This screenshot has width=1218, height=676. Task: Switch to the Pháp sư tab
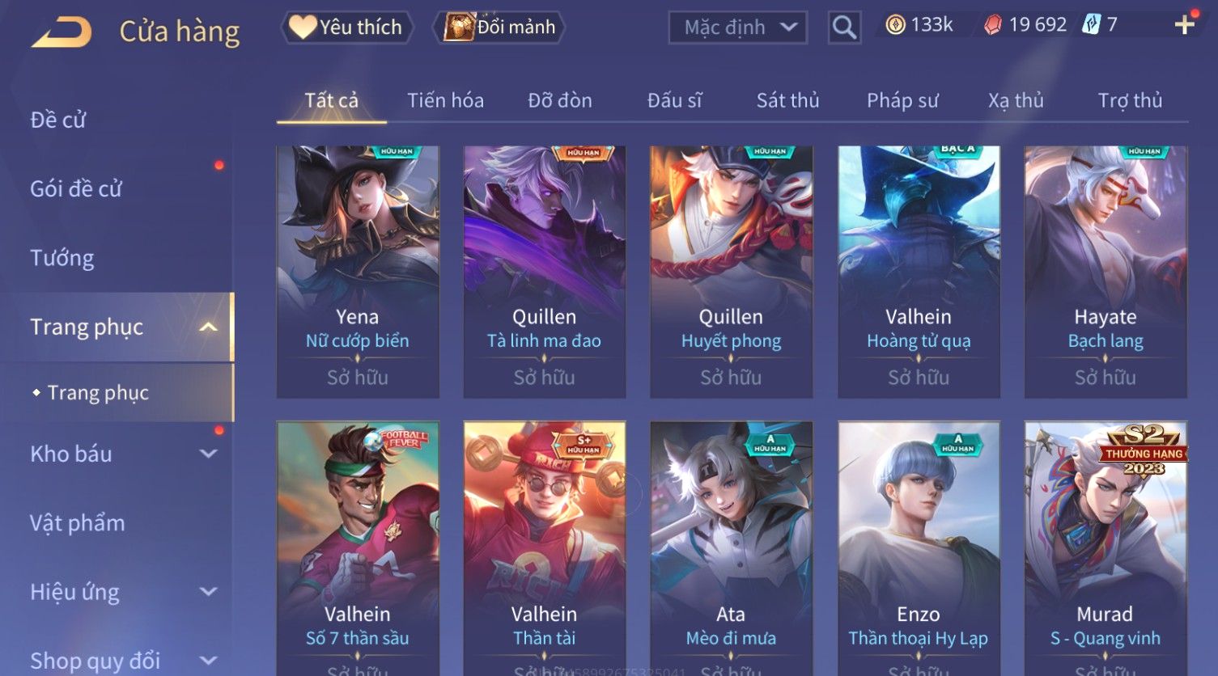pyautogui.click(x=902, y=100)
